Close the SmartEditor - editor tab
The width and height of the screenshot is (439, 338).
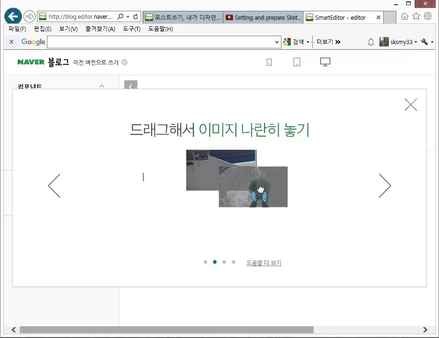click(378, 17)
